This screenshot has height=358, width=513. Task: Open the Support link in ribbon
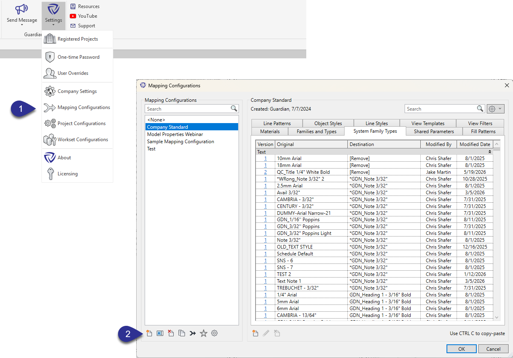[x=83, y=26]
